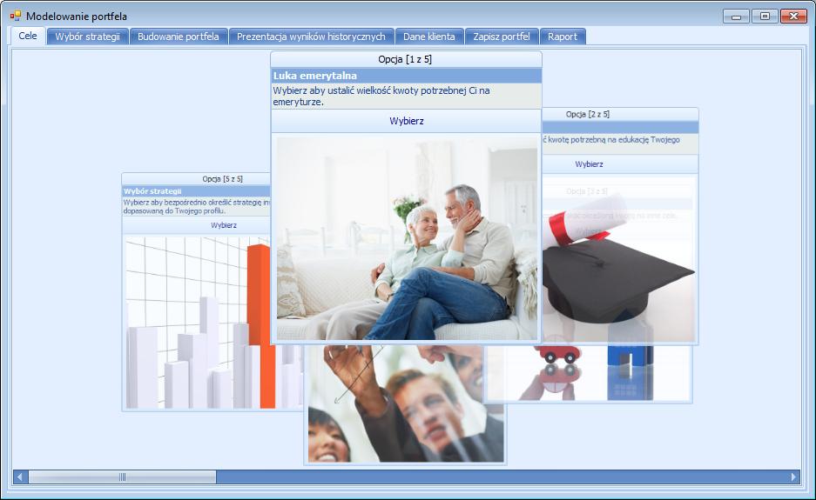Image resolution: width=816 pixels, height=500 pixels.
Task: Click the Luka emerytalna title
Action: click(315, 76)
